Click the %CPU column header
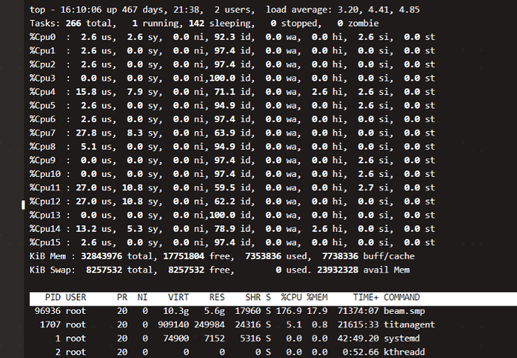 291,297
